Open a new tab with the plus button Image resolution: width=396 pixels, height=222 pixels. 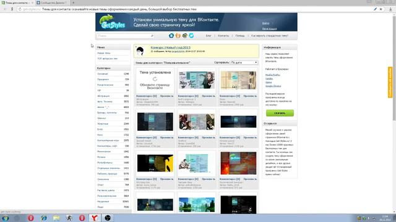coord(73,2)
